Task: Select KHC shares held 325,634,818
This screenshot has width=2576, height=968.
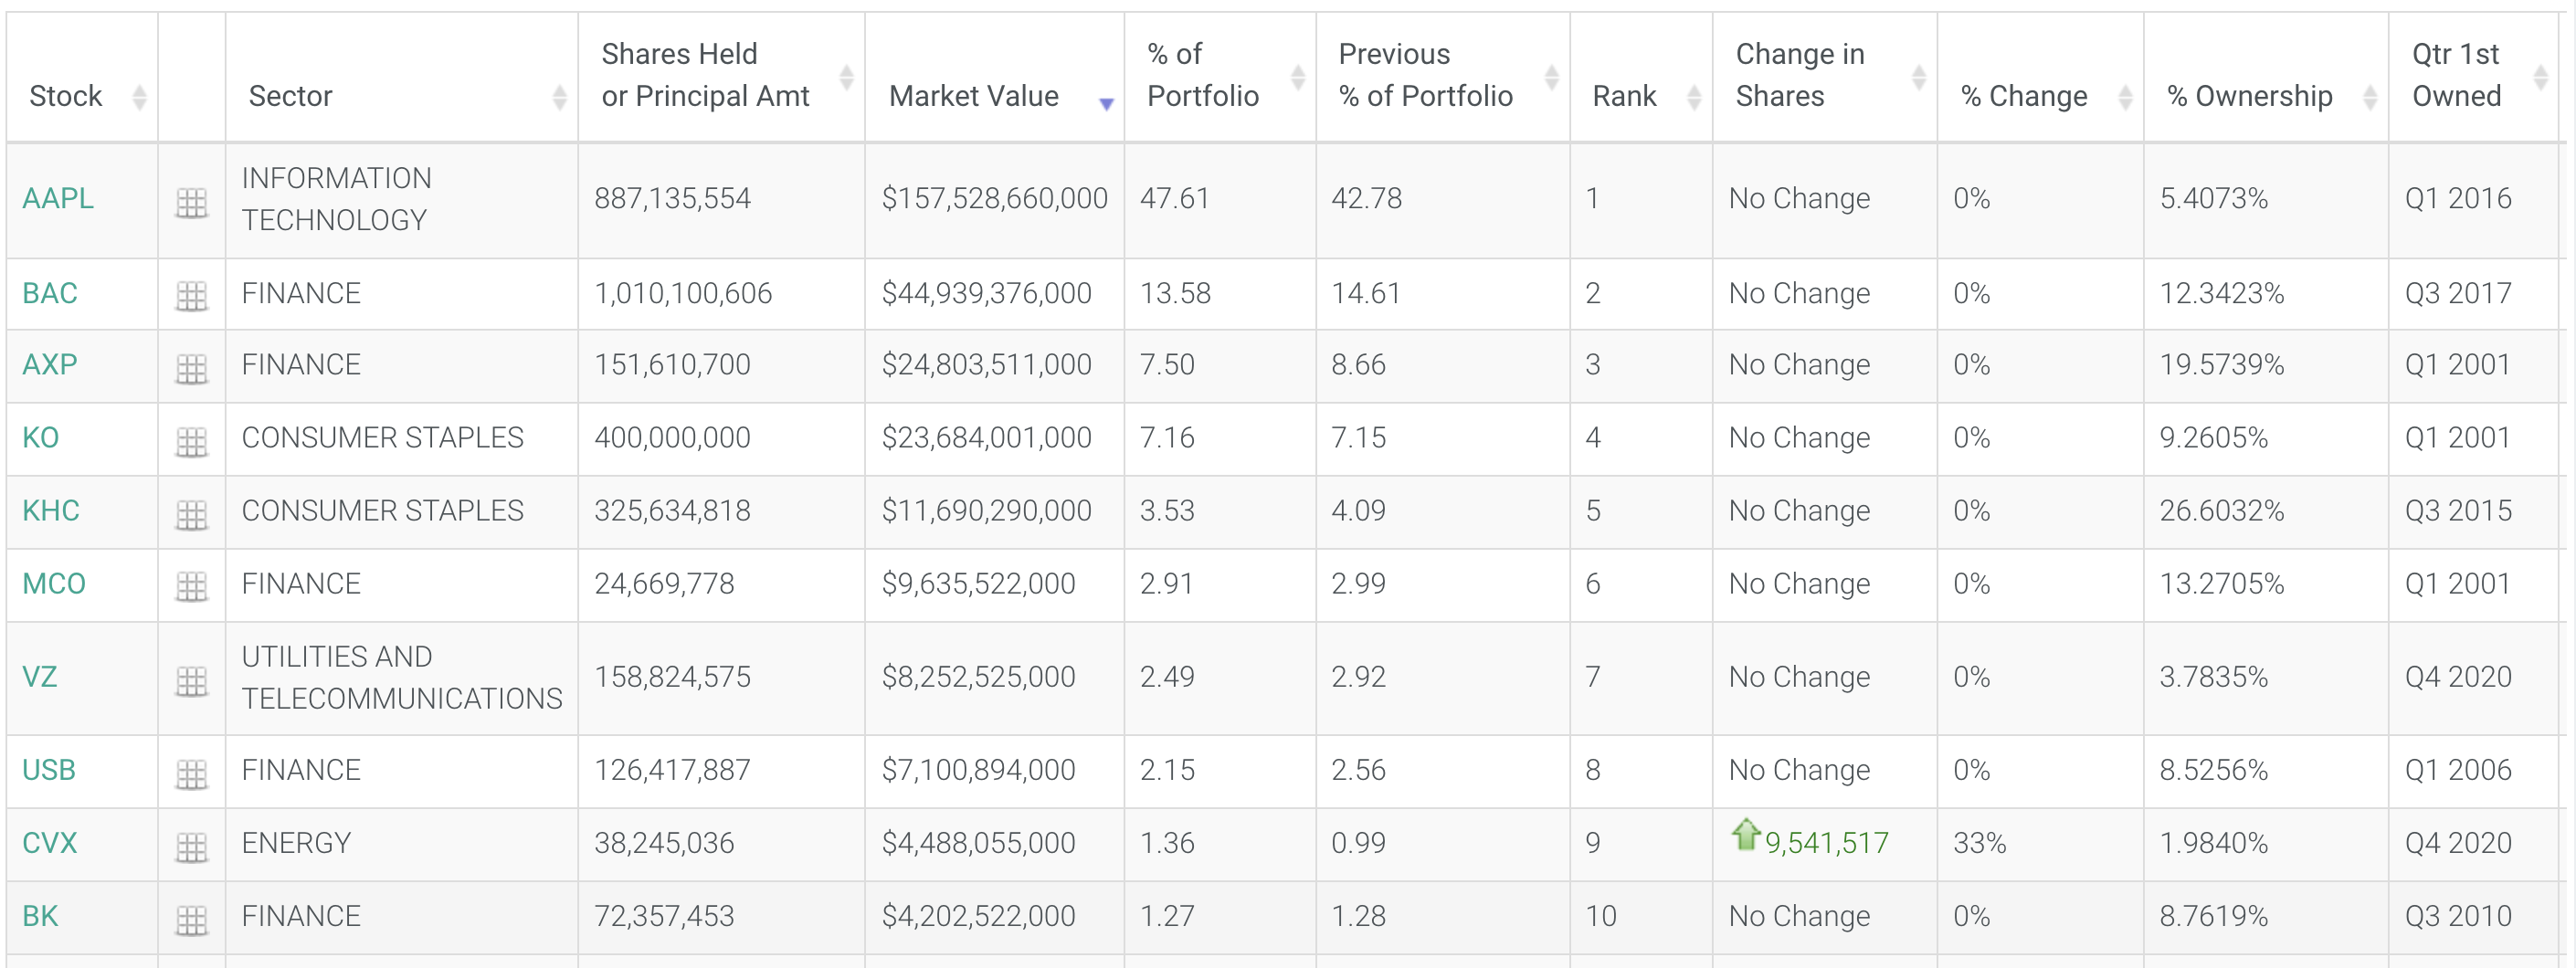Action: click(672, 510)
